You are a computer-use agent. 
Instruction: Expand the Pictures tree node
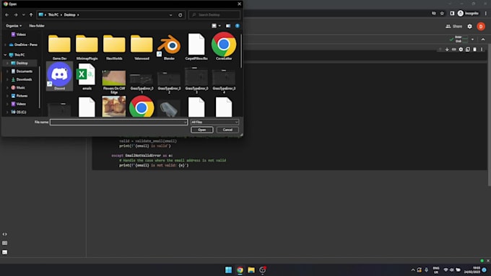click(x=7, y=96)
